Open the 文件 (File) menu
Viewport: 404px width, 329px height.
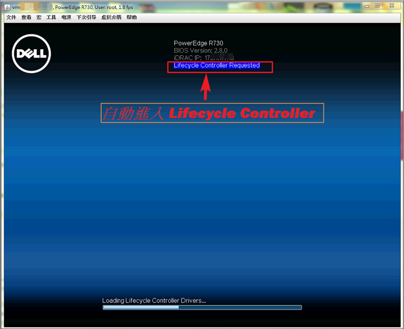[x=11, y=17]
